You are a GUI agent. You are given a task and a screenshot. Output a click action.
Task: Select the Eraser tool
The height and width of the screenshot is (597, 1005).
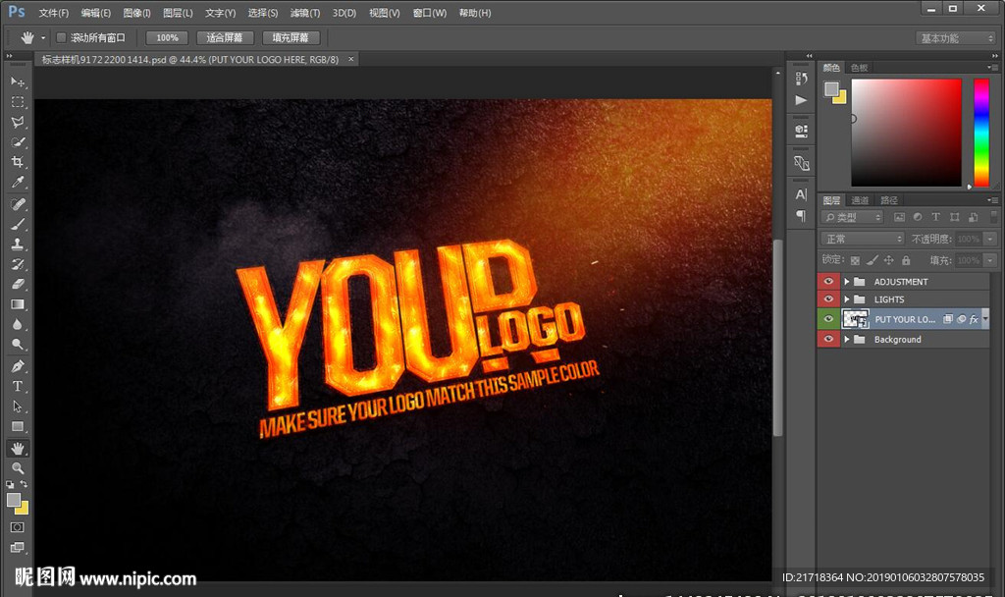click(x=18, y=284)
